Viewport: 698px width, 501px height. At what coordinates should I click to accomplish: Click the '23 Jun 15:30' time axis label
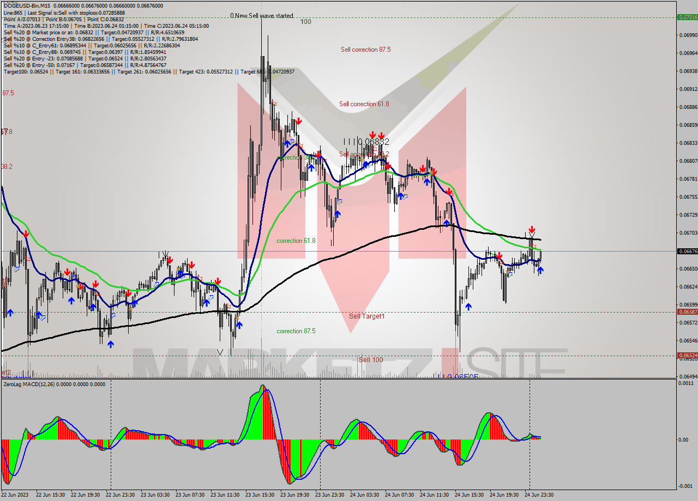259,495
